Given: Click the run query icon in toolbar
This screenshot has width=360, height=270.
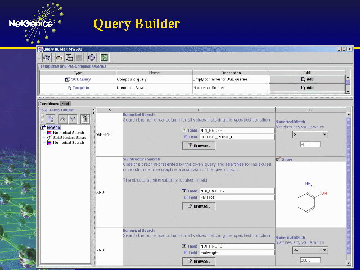Looking at the screenshot, I should [47, 57].
